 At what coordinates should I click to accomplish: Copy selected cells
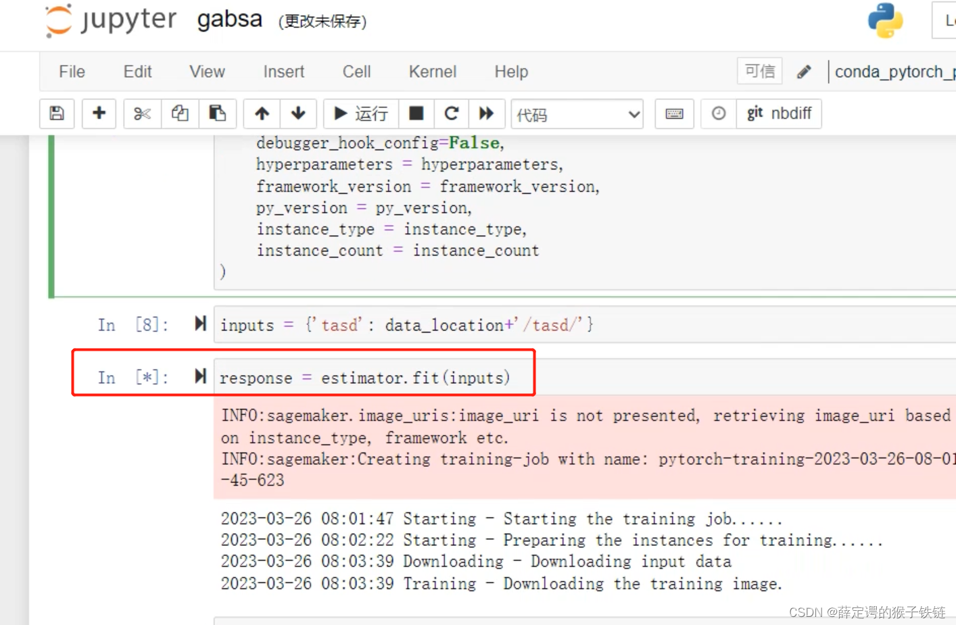pyautogui.click(x=180, y=114)
